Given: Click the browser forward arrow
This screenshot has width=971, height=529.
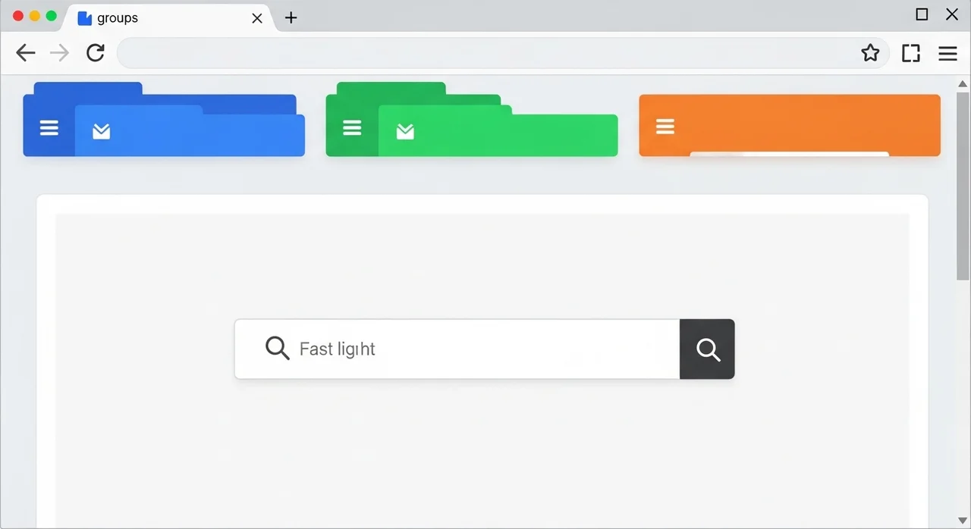Looking at the screenshot, I should (59, 53).
